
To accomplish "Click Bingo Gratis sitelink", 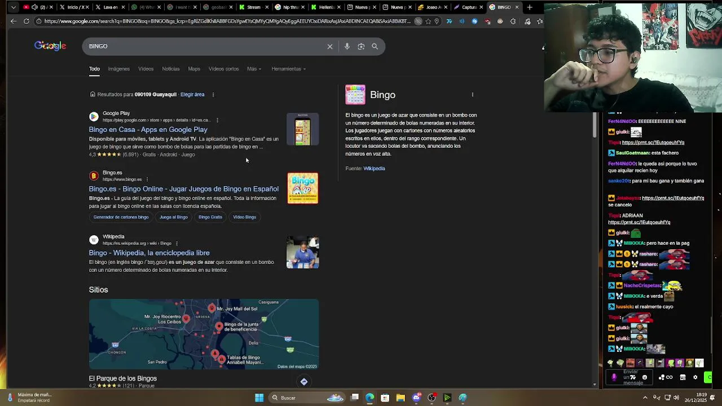I will click(x=210, y=217).
